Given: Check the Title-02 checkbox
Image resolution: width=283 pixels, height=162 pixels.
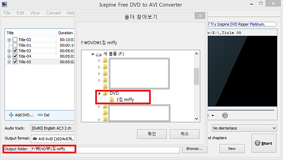Looking at the screenshot, I should click(15, 40).
